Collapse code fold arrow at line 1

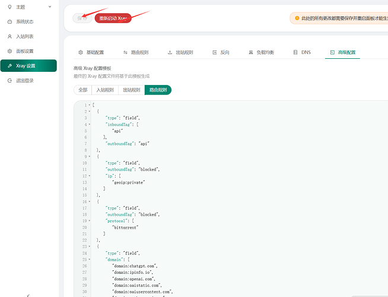[x=90, y=105]
